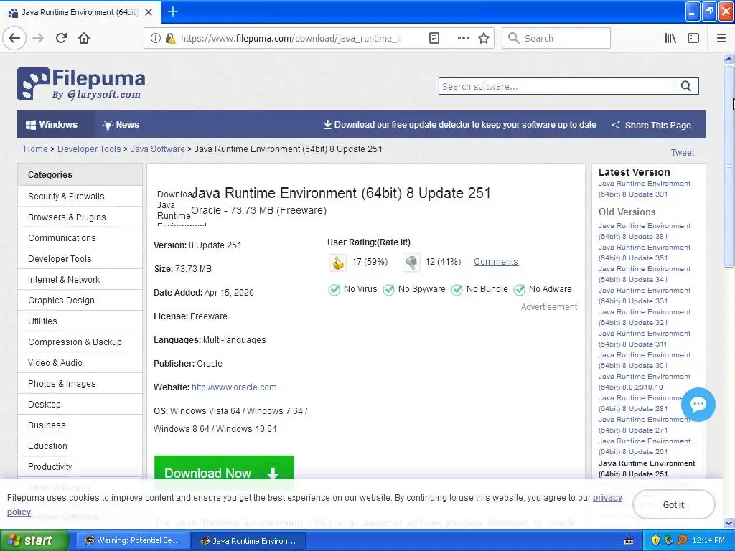Open the Windows menu in site navbar
Image resolution: width=735 pixels, height=551 pixels.
(52, 125)
